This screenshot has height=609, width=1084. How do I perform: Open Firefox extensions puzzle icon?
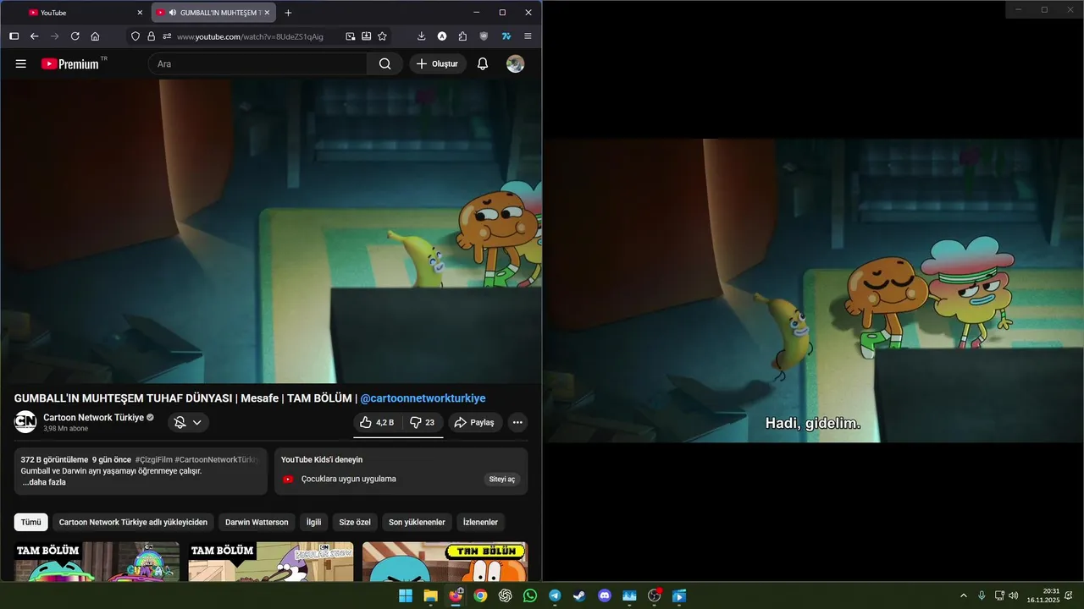click(462, 36)
